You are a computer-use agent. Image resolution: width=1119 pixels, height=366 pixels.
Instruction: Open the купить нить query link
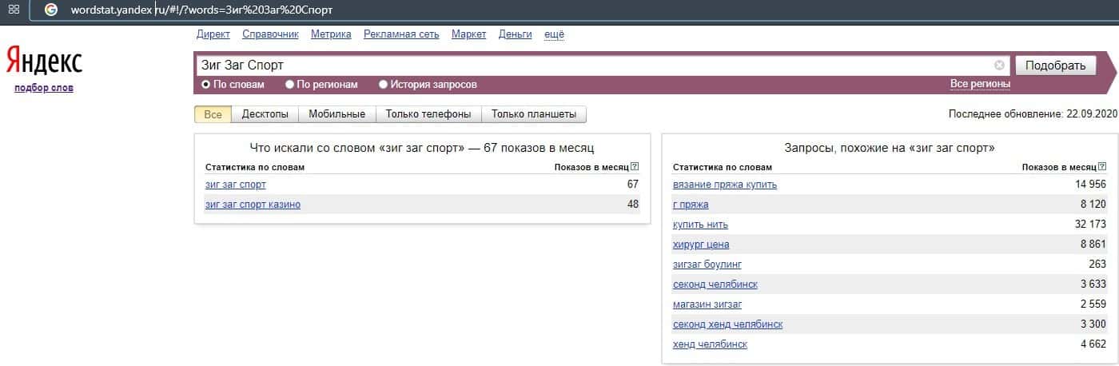[700, 225]
